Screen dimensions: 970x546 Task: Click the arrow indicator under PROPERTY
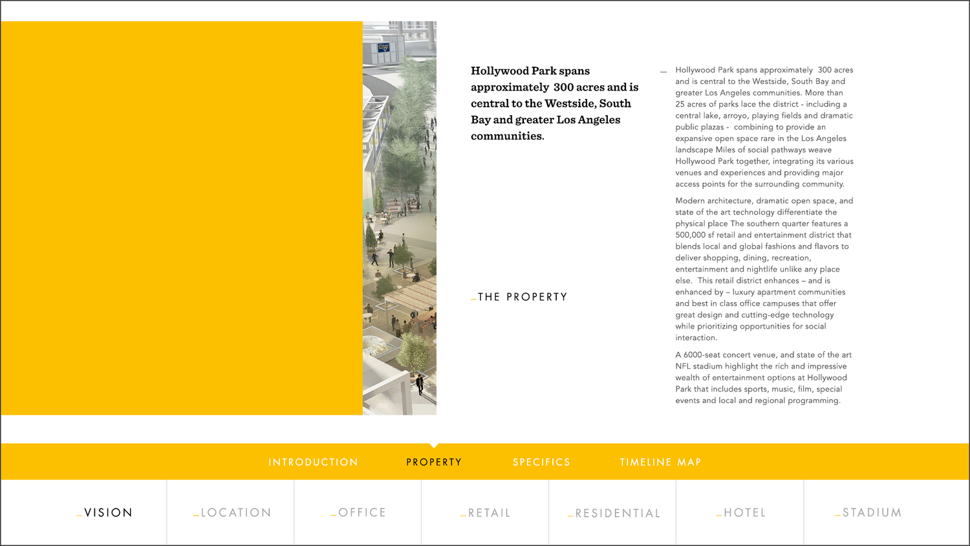click(x=434, y=446)
